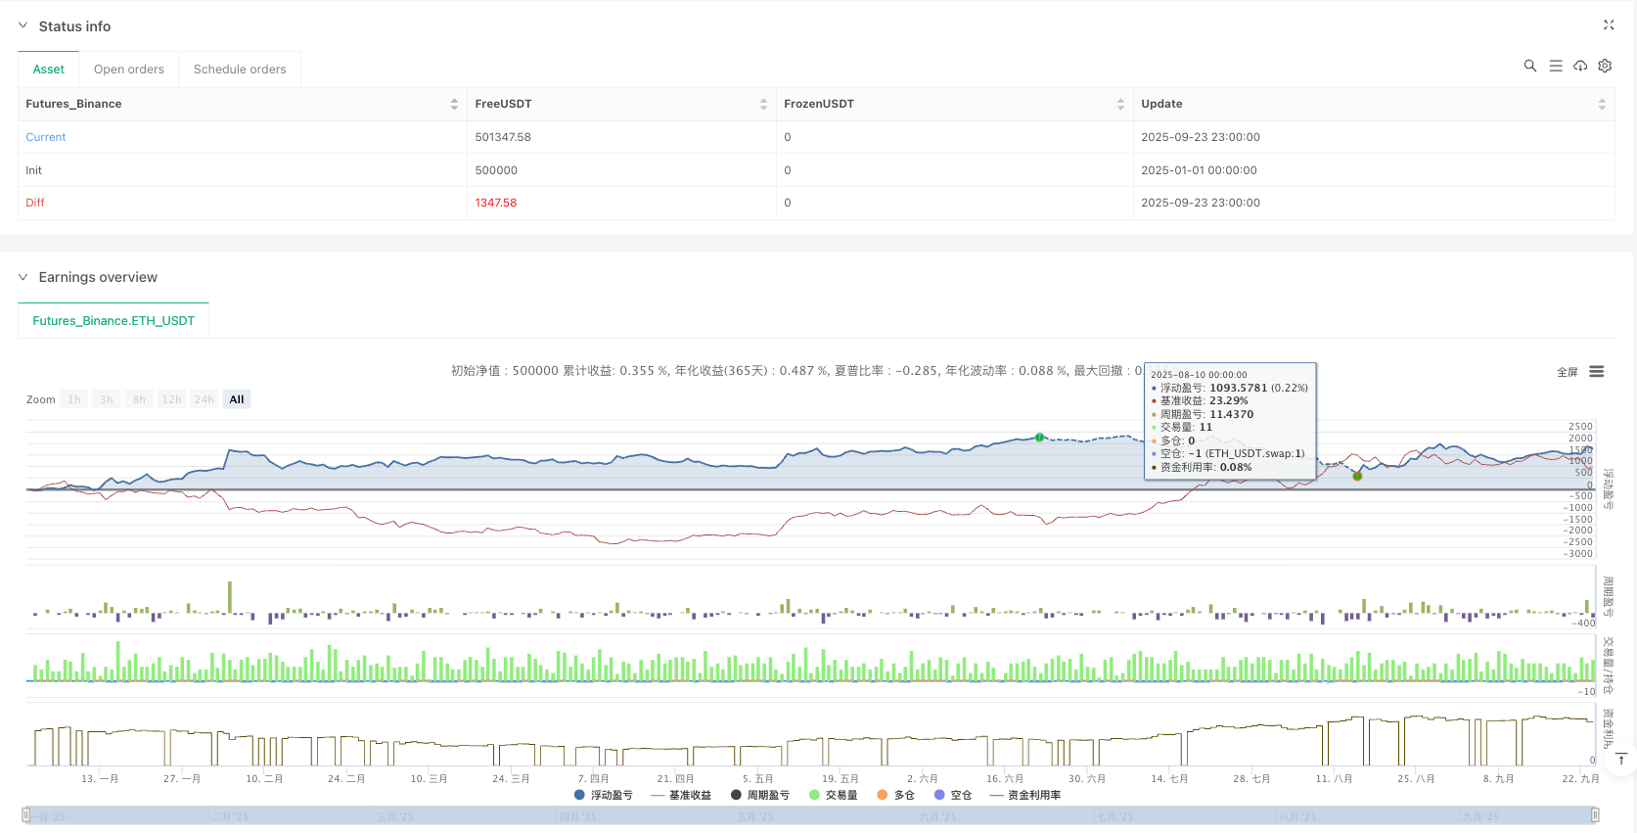
Task: Toggle 浮动盈亏 series in chart legend
Action: tap(604, 795)
